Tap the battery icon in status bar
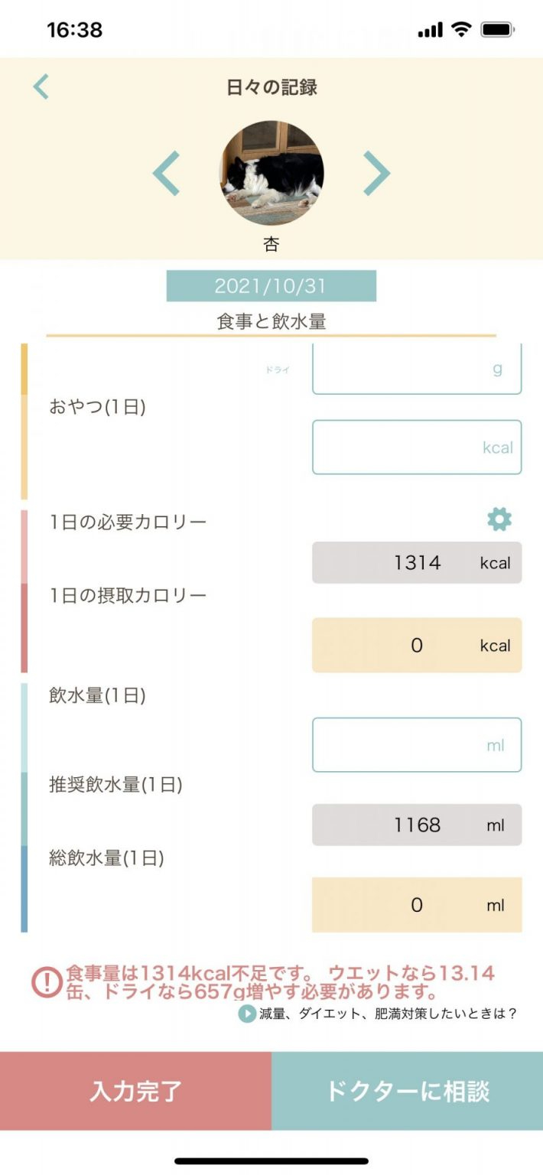543x1175 pixels. coord(497,30)
